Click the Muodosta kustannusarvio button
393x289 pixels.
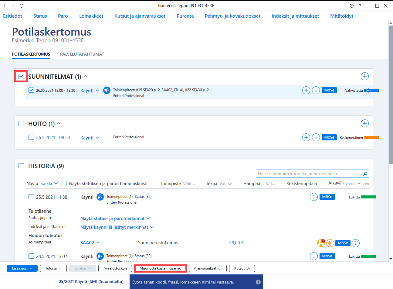click(160, 268)
